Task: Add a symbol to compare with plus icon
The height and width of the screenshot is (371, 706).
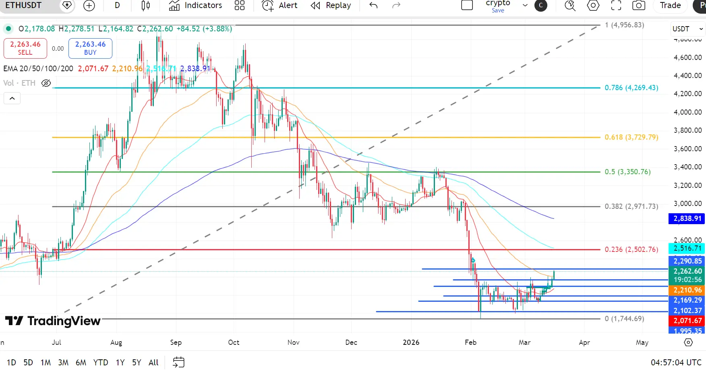Action: [x=89, y=6]
